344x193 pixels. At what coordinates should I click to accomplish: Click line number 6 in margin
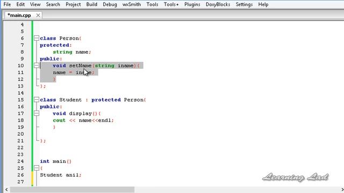click(x=22, y=38)
